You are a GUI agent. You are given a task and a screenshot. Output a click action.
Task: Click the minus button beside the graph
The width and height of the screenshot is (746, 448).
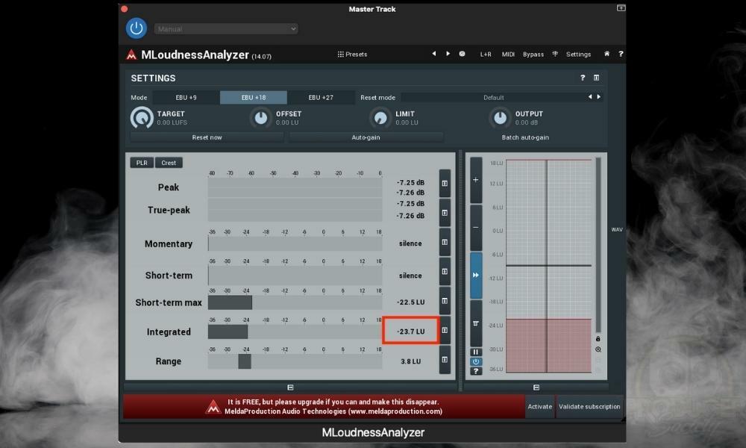point(476,228)
